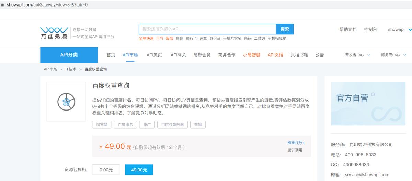Select the 天气 hot keyword
Image resolution: width=412 pixels, height=181 pixels.
tap(160, 39)
